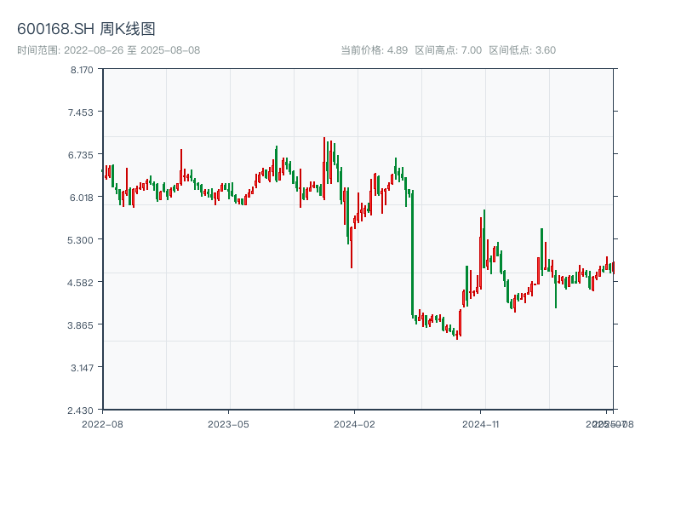Screen dimensions: 681x511
Task: Click the 8.170 y-axis price label
Action: click(x=83, y=69)
